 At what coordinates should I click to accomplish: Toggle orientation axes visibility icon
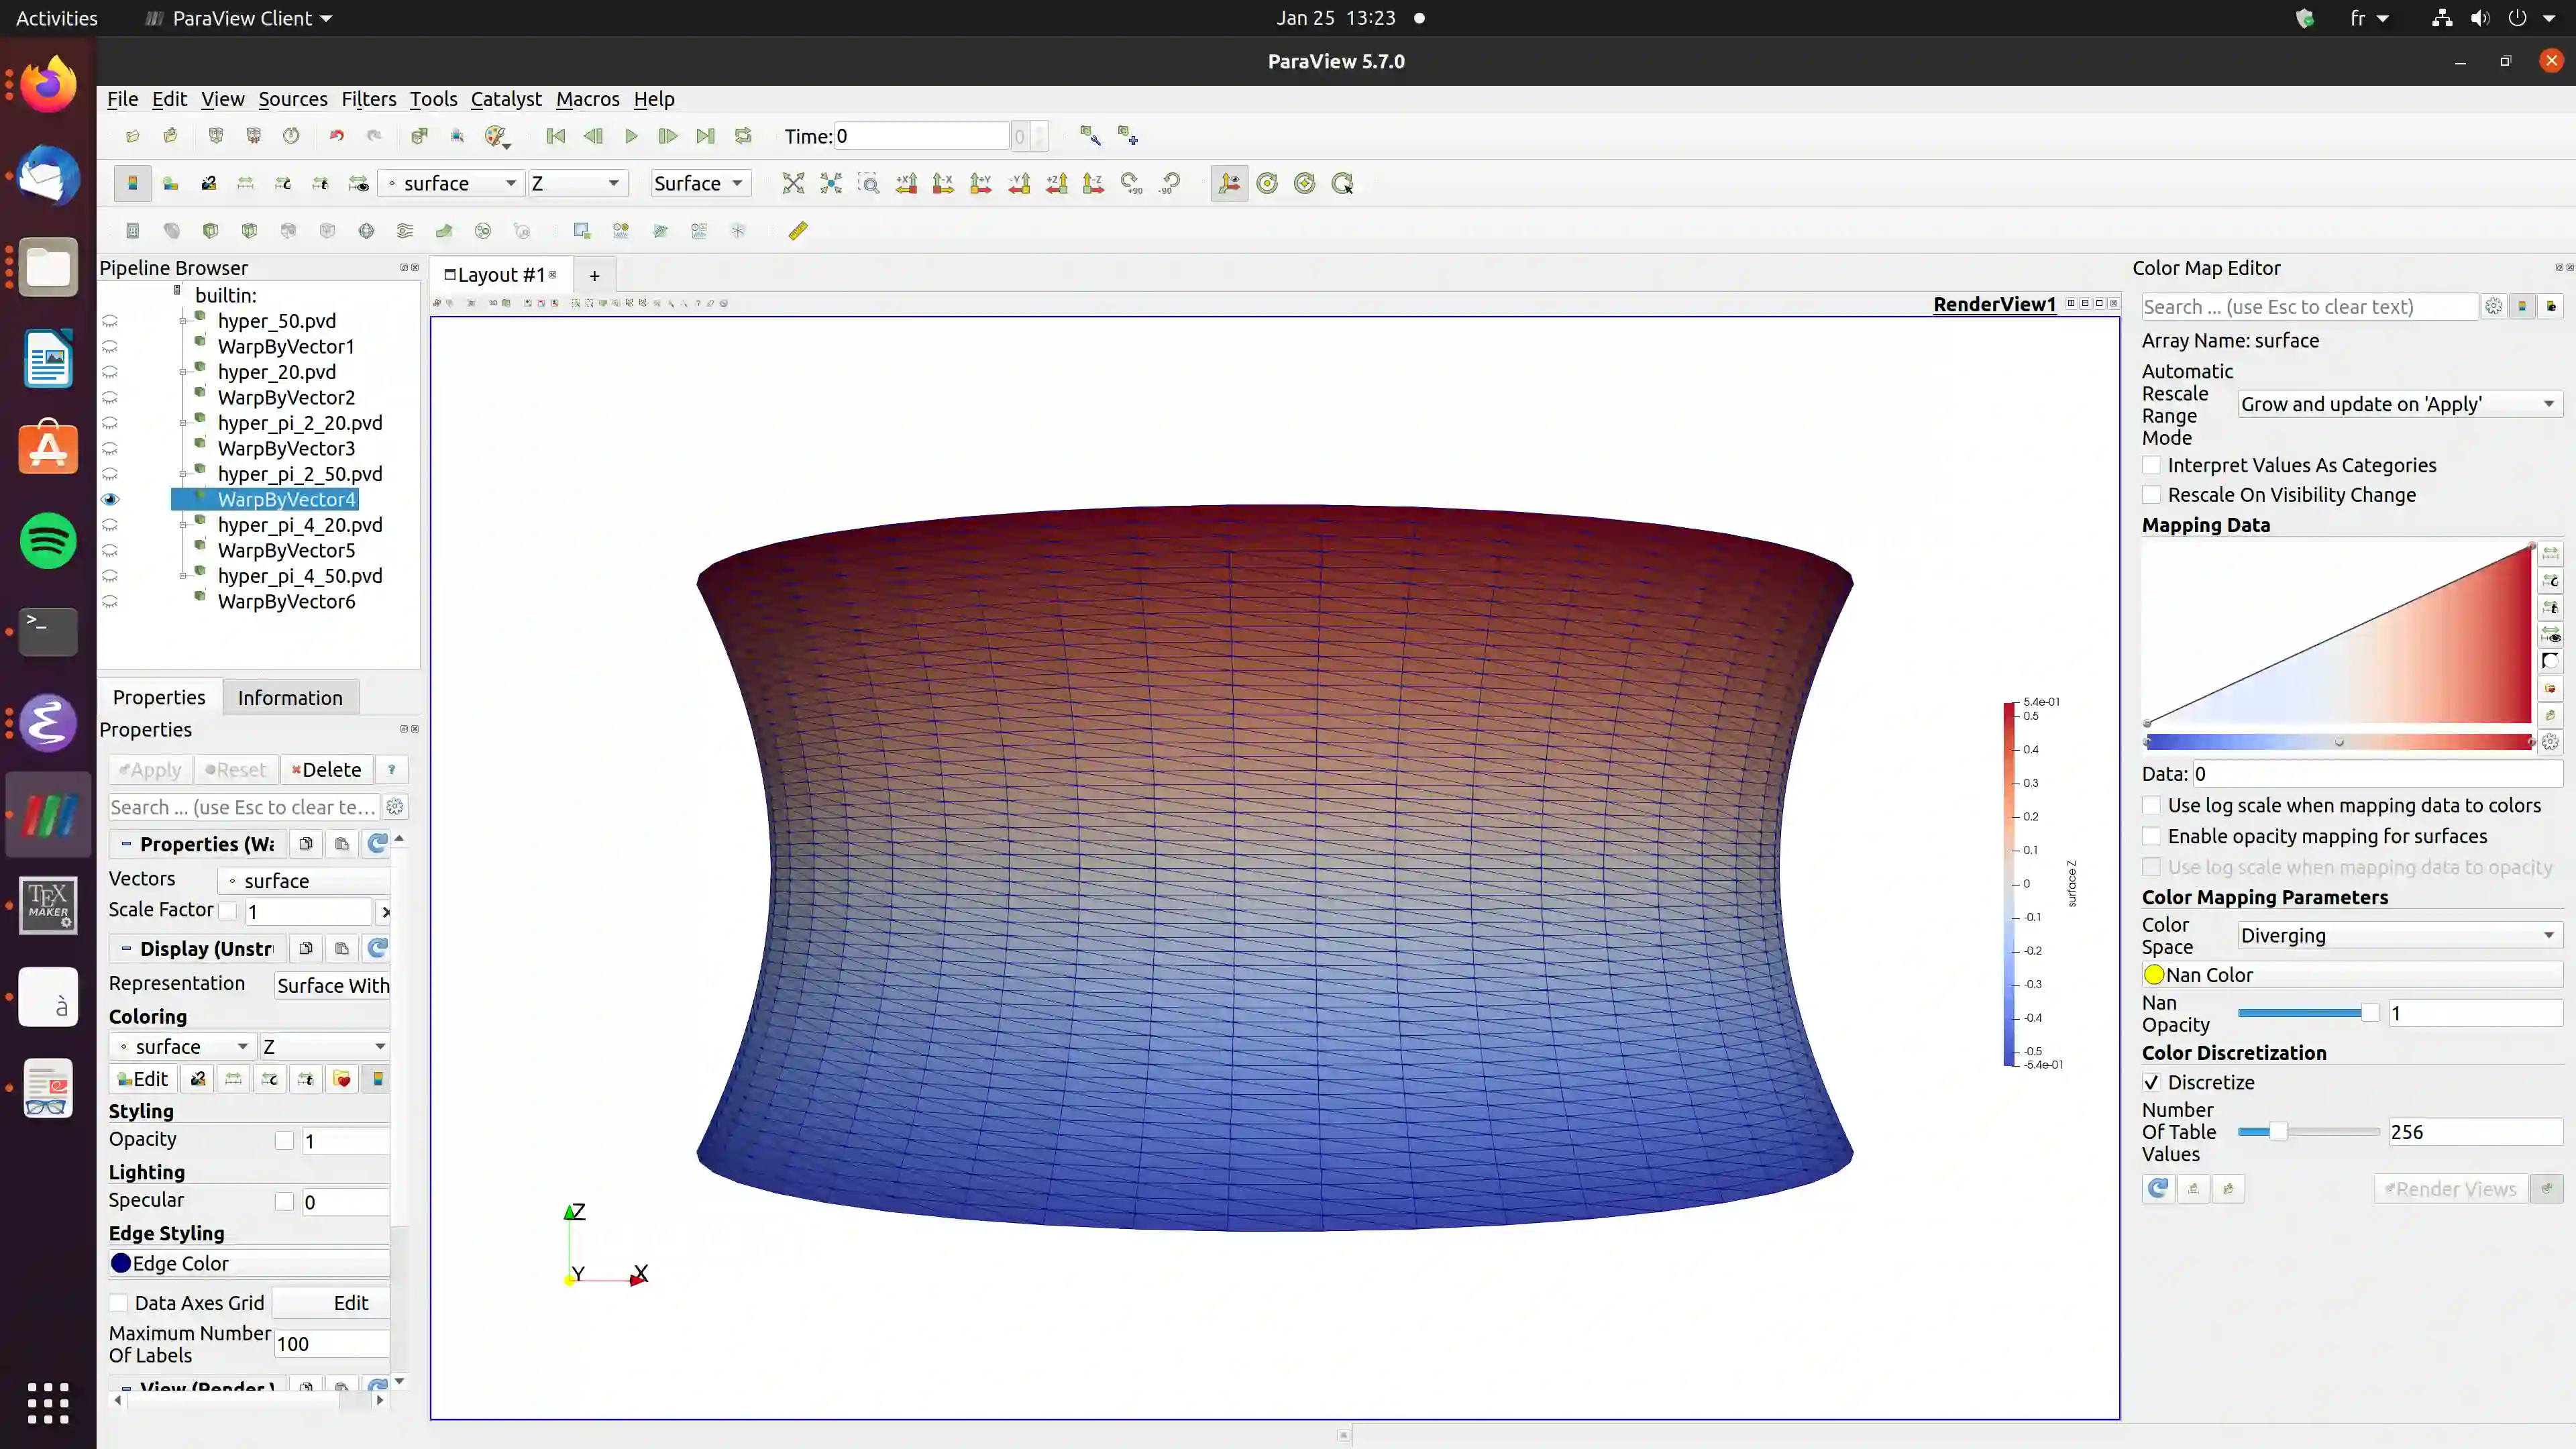1229,183
